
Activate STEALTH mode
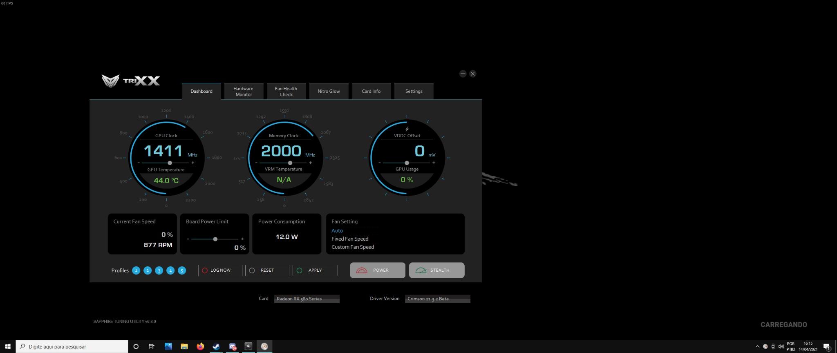click(437, 270)
